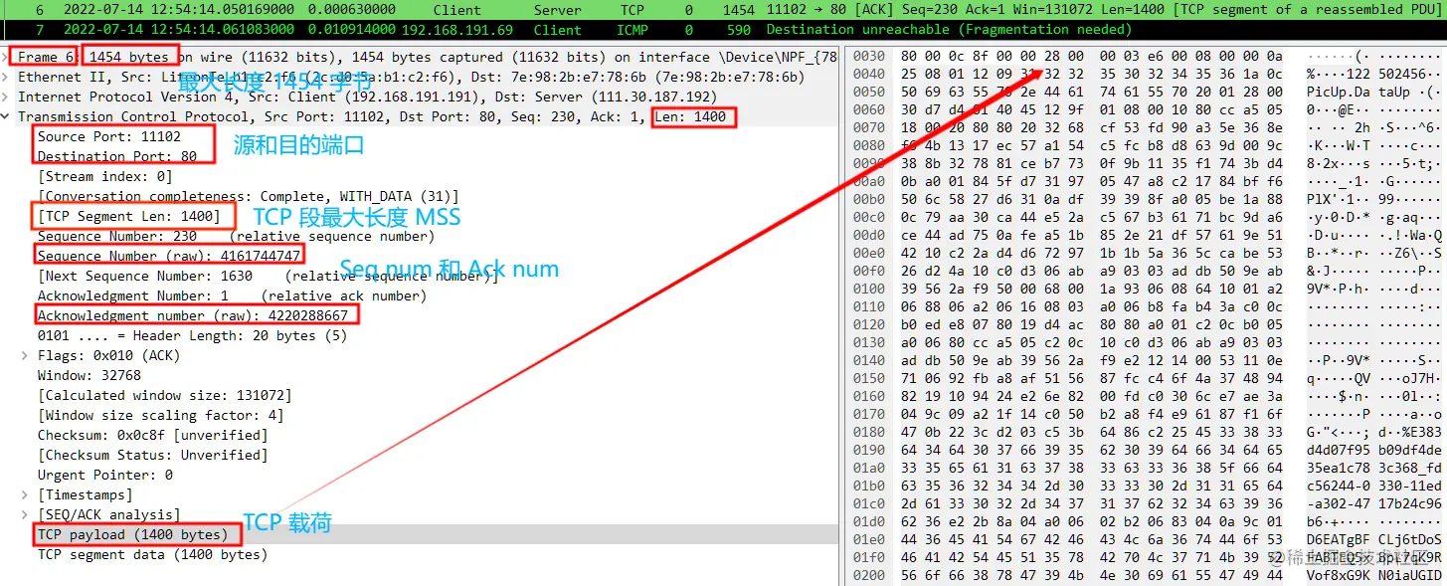Click hex dump row at offset 00b0
Screen dimensions: 1447x586
(x=1146, y=199)
